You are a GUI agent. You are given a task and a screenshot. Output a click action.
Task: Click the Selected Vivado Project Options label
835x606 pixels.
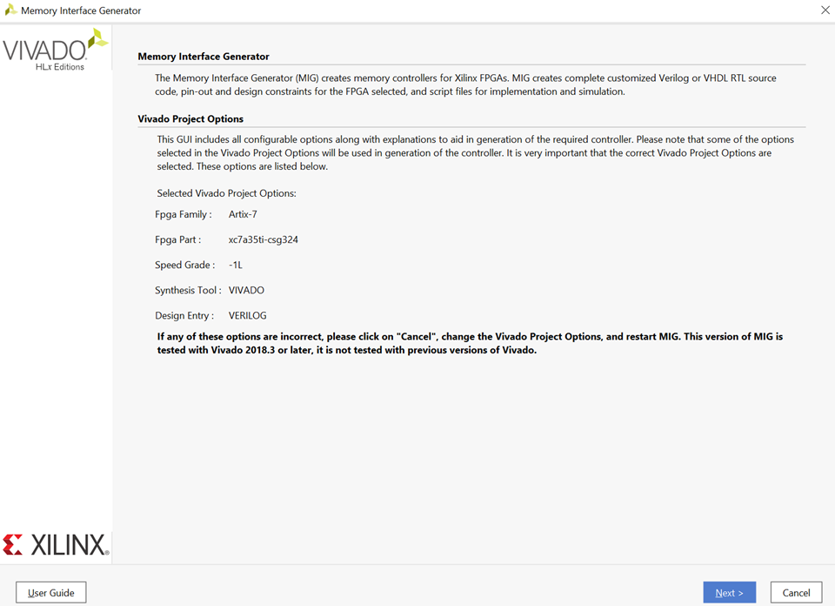pos(226,193)
